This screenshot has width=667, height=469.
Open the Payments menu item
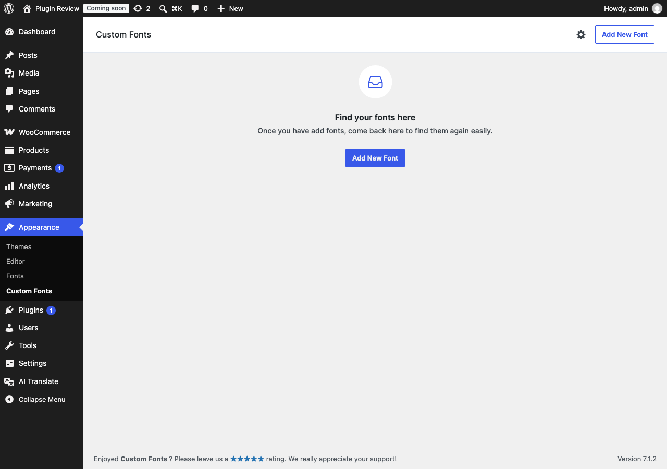pyautogui.click(x=42, y=168)
